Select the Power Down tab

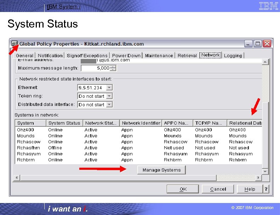pos(126,55)
